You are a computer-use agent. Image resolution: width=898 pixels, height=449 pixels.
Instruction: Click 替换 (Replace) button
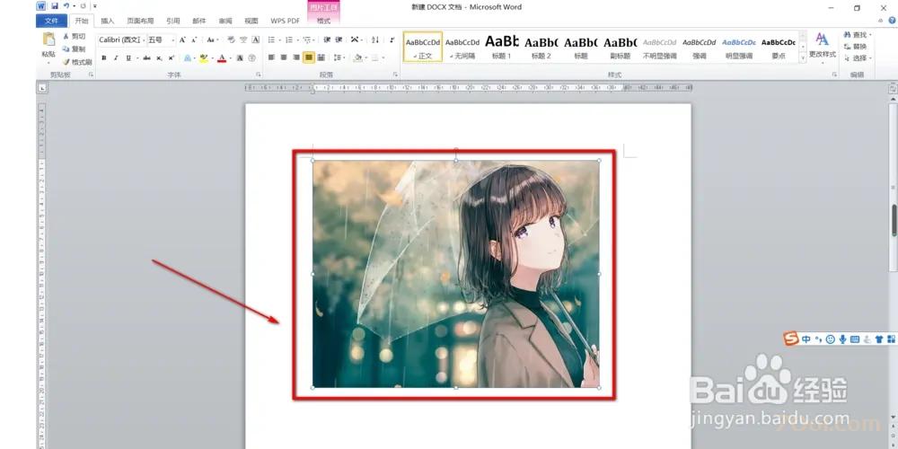click(857, 47)
